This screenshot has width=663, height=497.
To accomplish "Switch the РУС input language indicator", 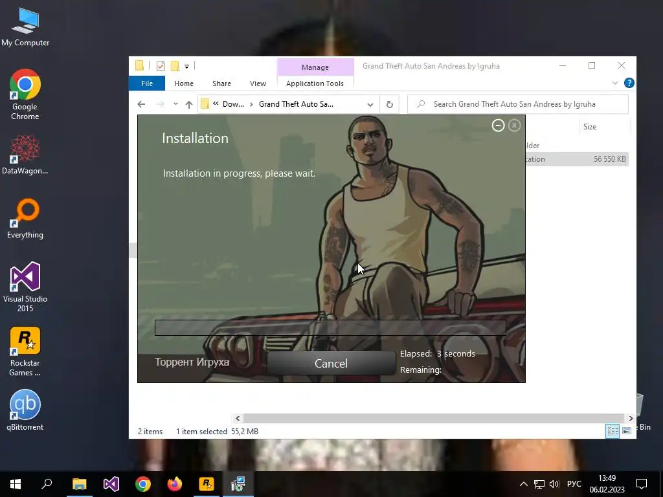I will pos(574,484).
